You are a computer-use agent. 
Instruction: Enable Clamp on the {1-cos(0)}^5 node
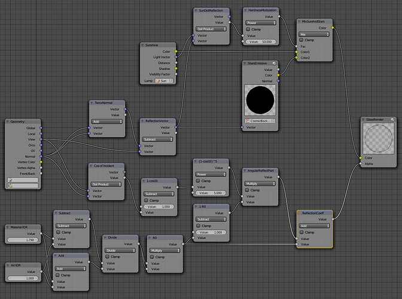[x=198, y=181]
